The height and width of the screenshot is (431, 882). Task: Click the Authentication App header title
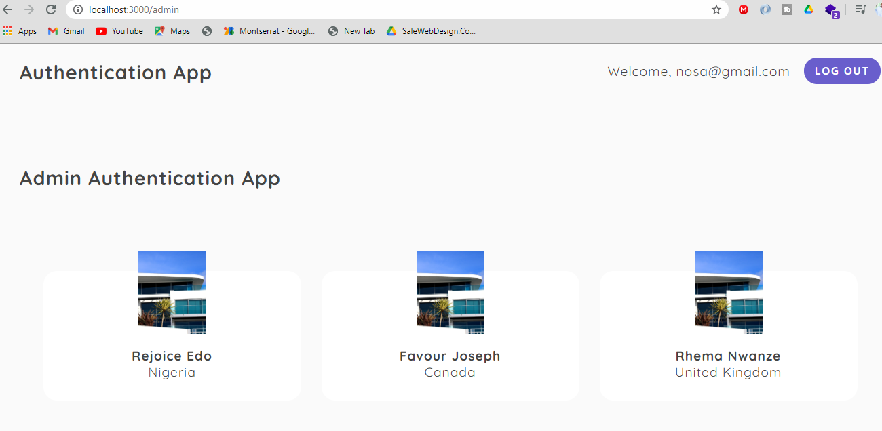pyautogui.click(x=115, y=73)
